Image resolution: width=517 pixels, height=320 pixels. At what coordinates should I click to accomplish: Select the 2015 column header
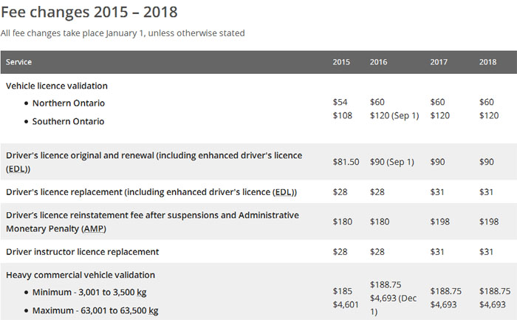[x=341, y=62]
